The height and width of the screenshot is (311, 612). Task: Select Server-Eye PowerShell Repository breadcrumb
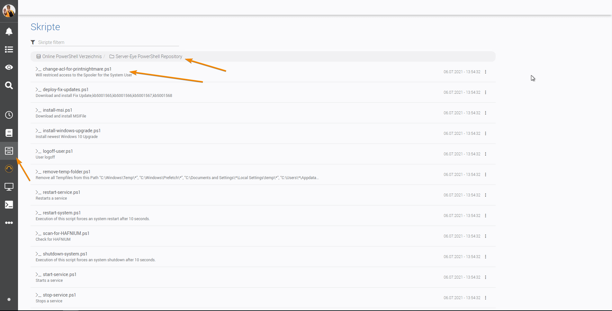[148, 56]
